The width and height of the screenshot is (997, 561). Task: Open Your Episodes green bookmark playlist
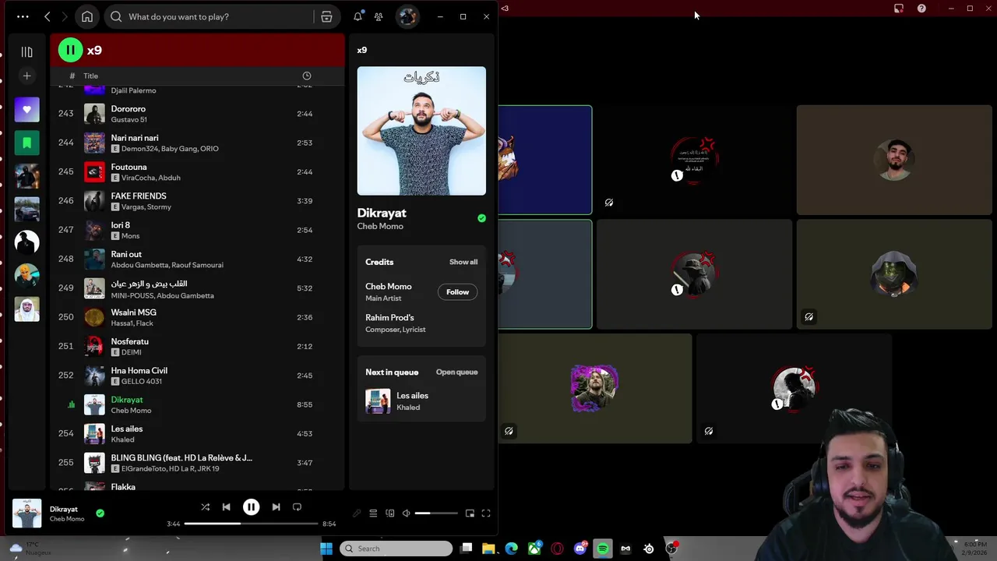(x=26, y=143)
